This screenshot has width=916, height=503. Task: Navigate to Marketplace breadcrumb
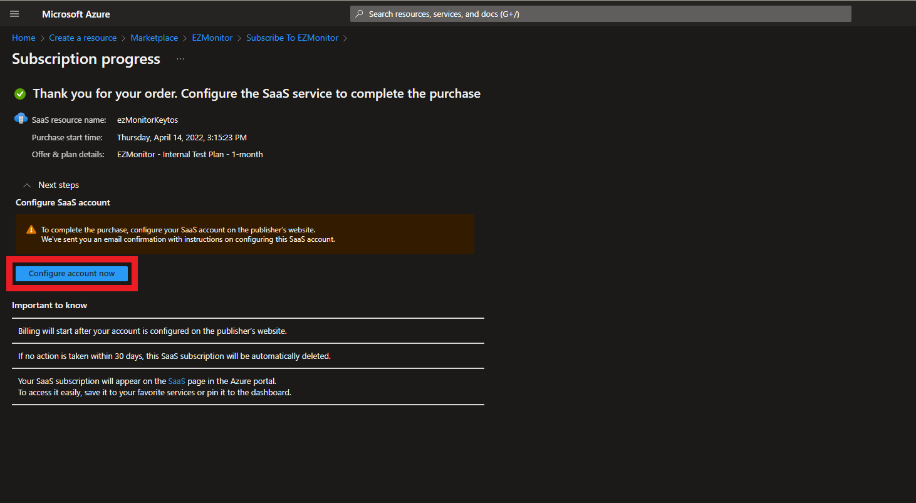point(154,38)
